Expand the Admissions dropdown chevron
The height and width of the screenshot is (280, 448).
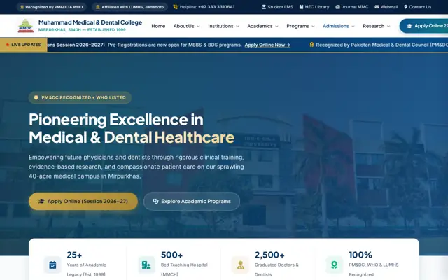point(353,27)
